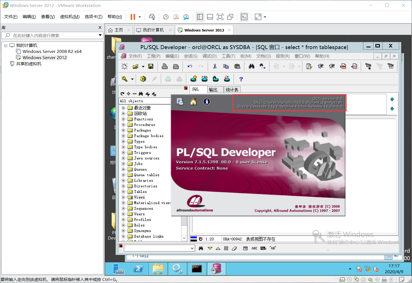Click the VMware full screen icon
The width and height of the screenshot is (412, 283).
pos(220,17)
